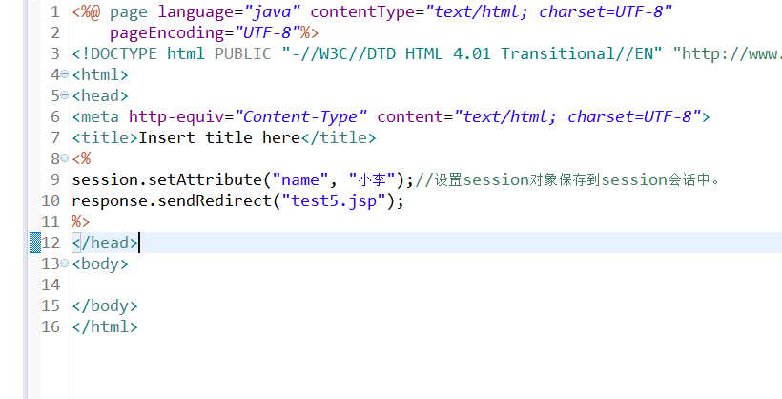This screenshot has height=399, width=782.
Task: Click the meta tag name on line 6
Action: coord(100,116)
